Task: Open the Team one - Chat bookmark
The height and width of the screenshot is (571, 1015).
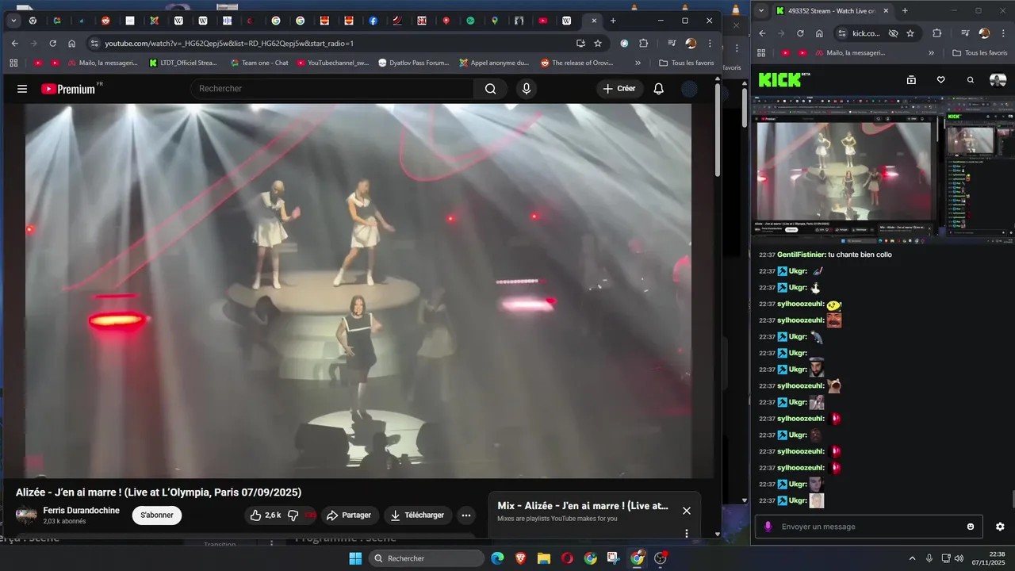Action: click(x=259, y=63)
